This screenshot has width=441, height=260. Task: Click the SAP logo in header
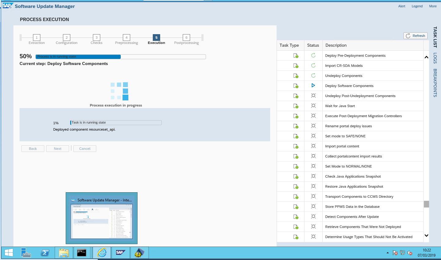pos(7,5)
